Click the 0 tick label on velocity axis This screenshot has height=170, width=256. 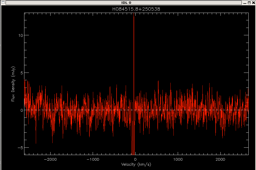tap(135, 159)
